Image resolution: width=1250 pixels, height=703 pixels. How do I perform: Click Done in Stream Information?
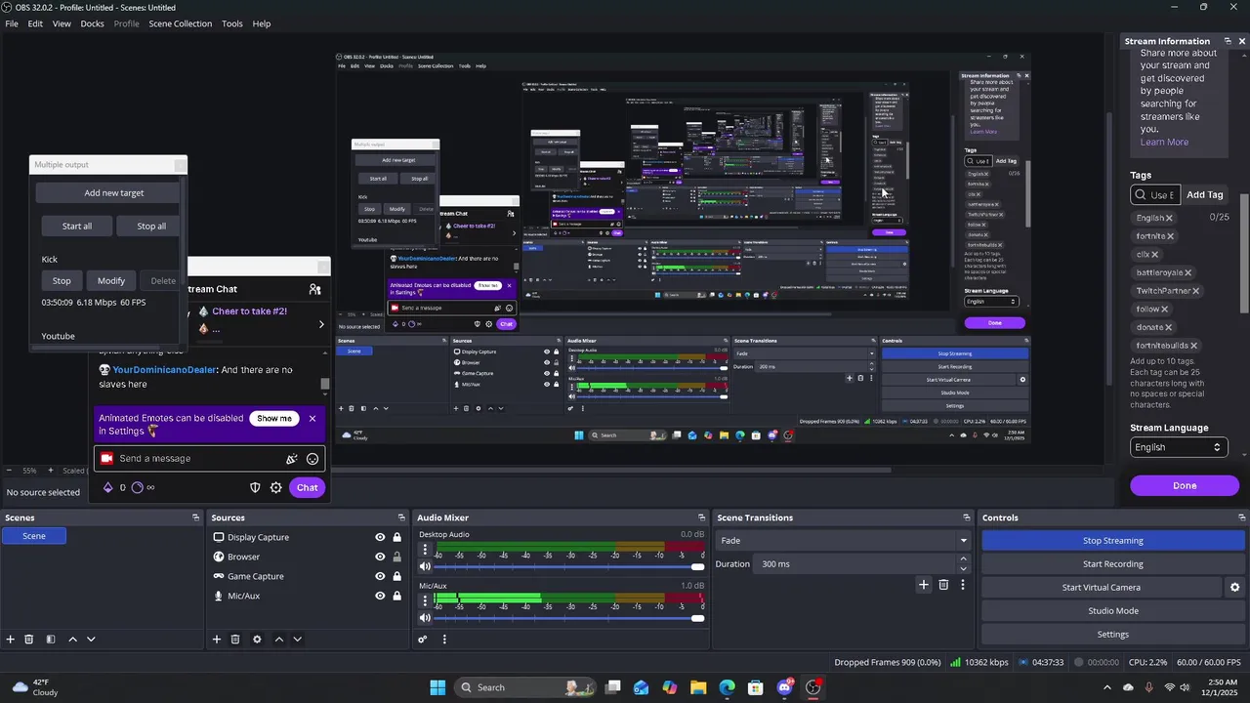tap(1185, 485)
